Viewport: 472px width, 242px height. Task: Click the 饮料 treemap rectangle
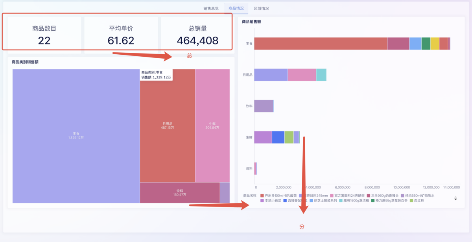179,192
